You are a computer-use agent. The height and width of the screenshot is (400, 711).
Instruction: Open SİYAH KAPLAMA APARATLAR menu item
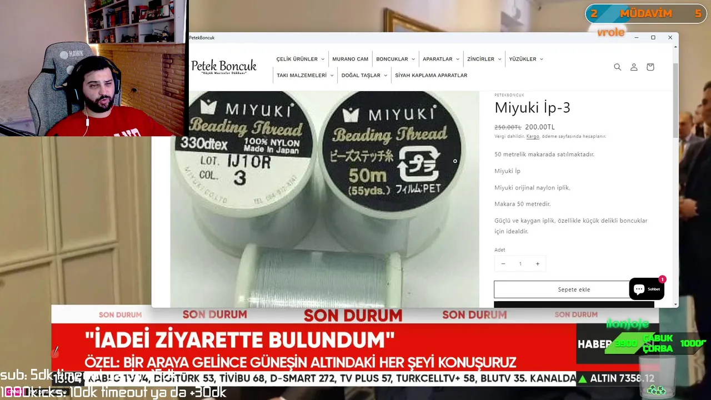[431, 76]
